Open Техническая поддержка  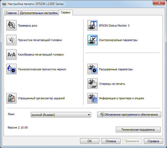(x=138, y=130)
